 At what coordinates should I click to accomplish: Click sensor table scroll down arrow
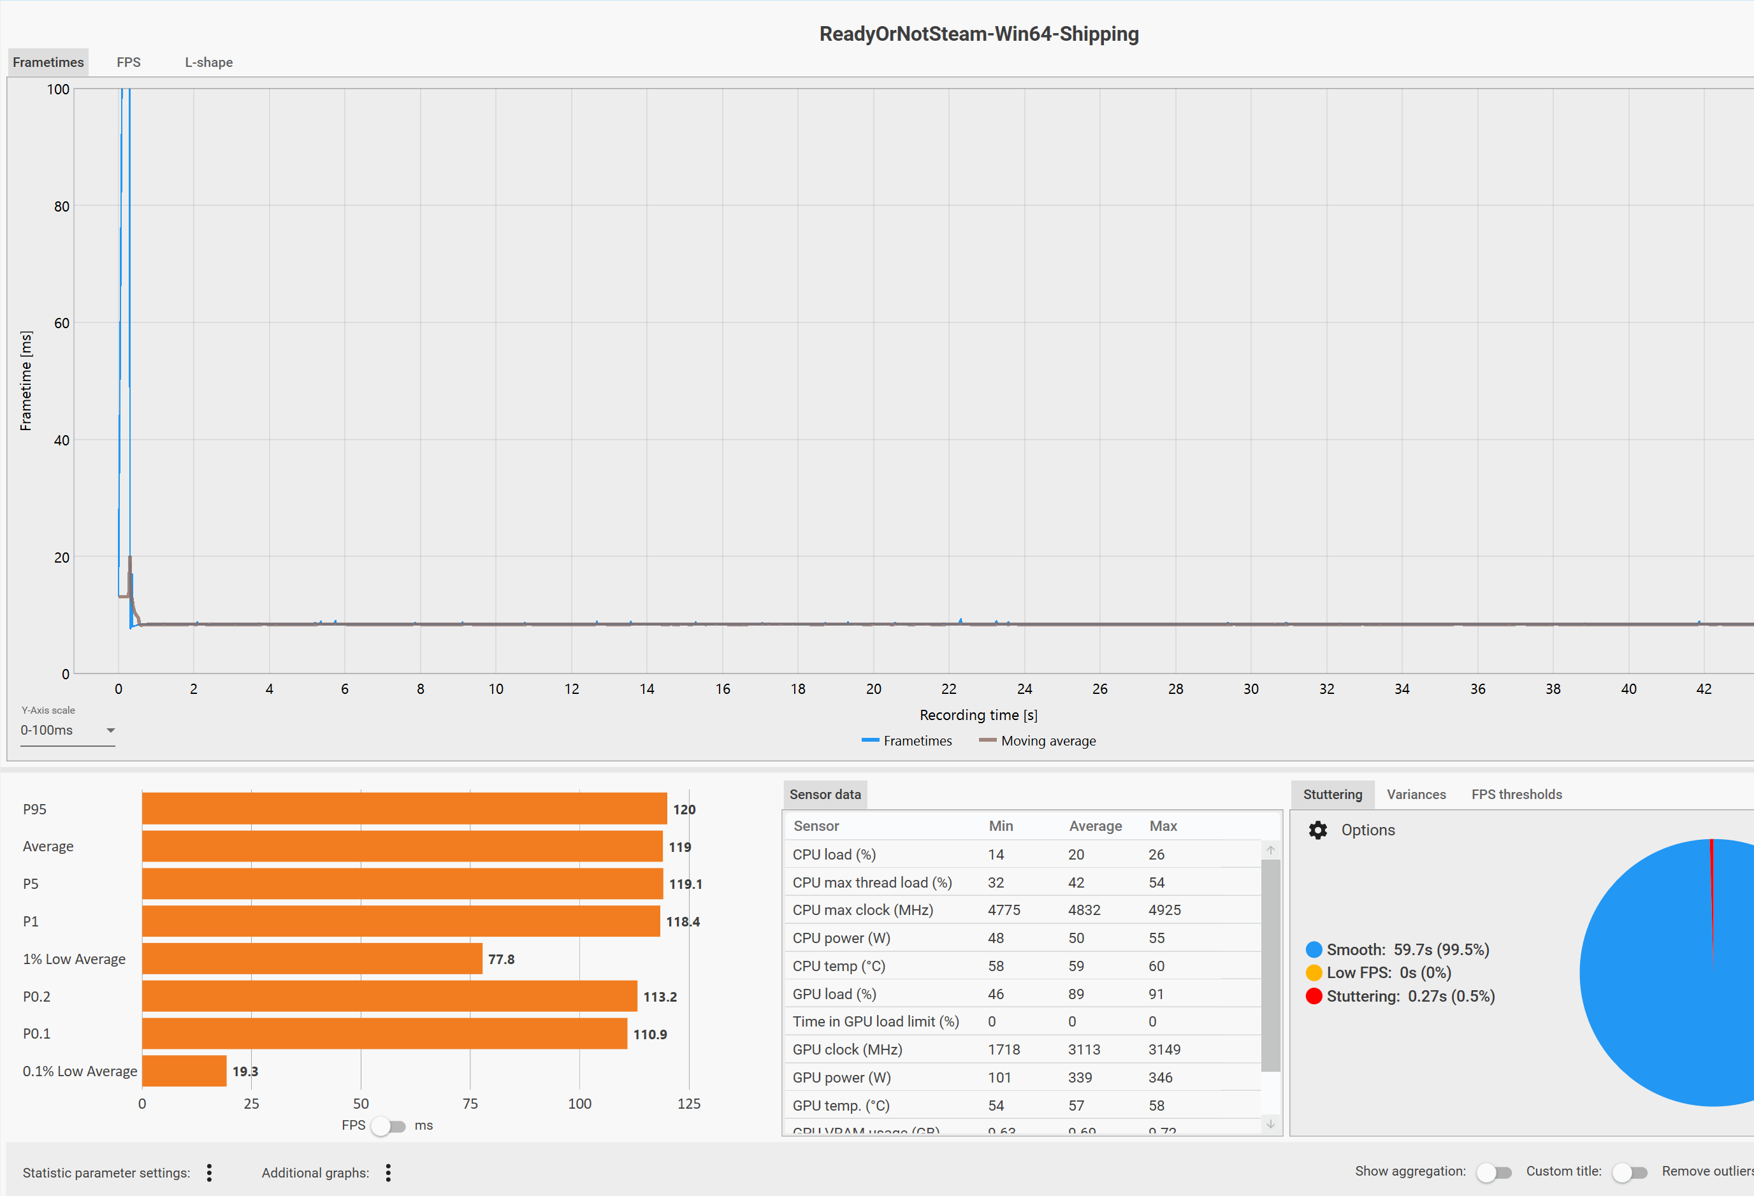tap(1271, 1124)
